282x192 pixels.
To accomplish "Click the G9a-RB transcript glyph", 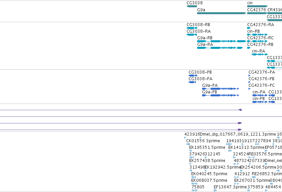I will 222,41.
